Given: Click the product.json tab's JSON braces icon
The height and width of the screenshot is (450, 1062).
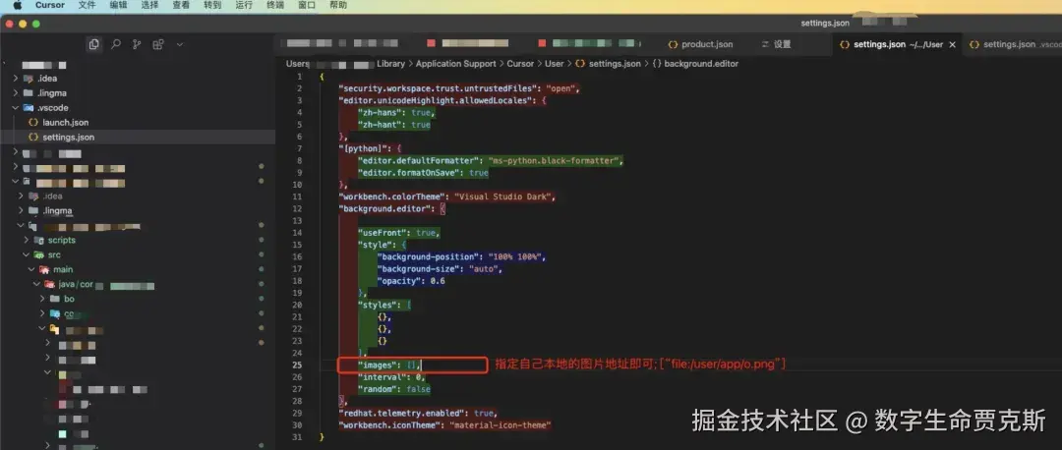Looking at the screenshot, I should 673,44.
